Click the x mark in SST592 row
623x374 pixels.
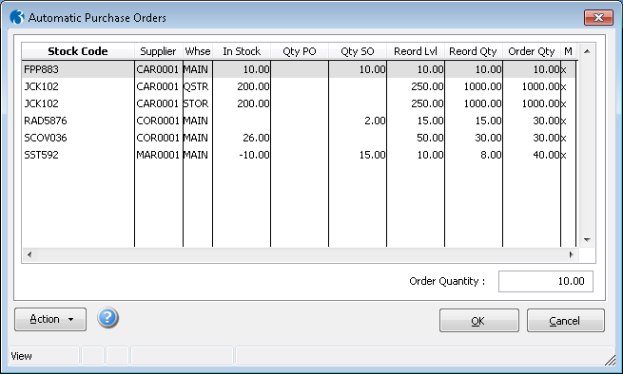coord(564,155)
